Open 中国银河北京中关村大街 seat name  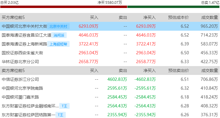click(24, 26)
